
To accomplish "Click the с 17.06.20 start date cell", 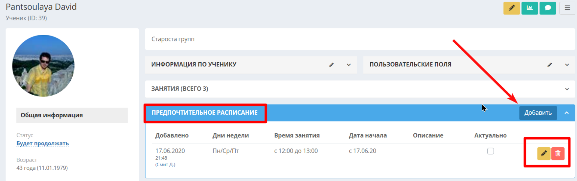I will (x=362, y=151).
